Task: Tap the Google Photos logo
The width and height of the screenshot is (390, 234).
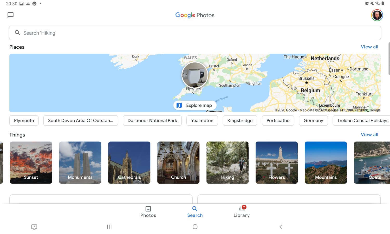Action: (195, 15)
